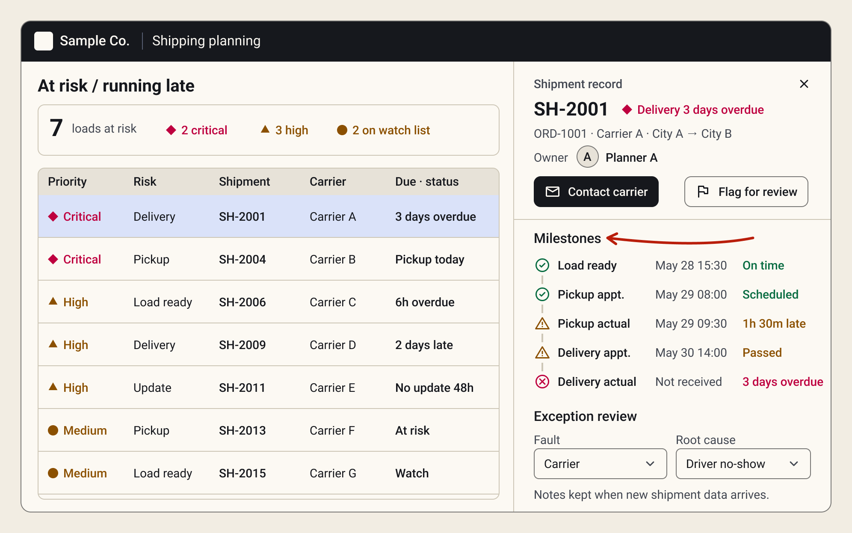Click 3 days overdue in SH-2001 row

click(435, 216)
